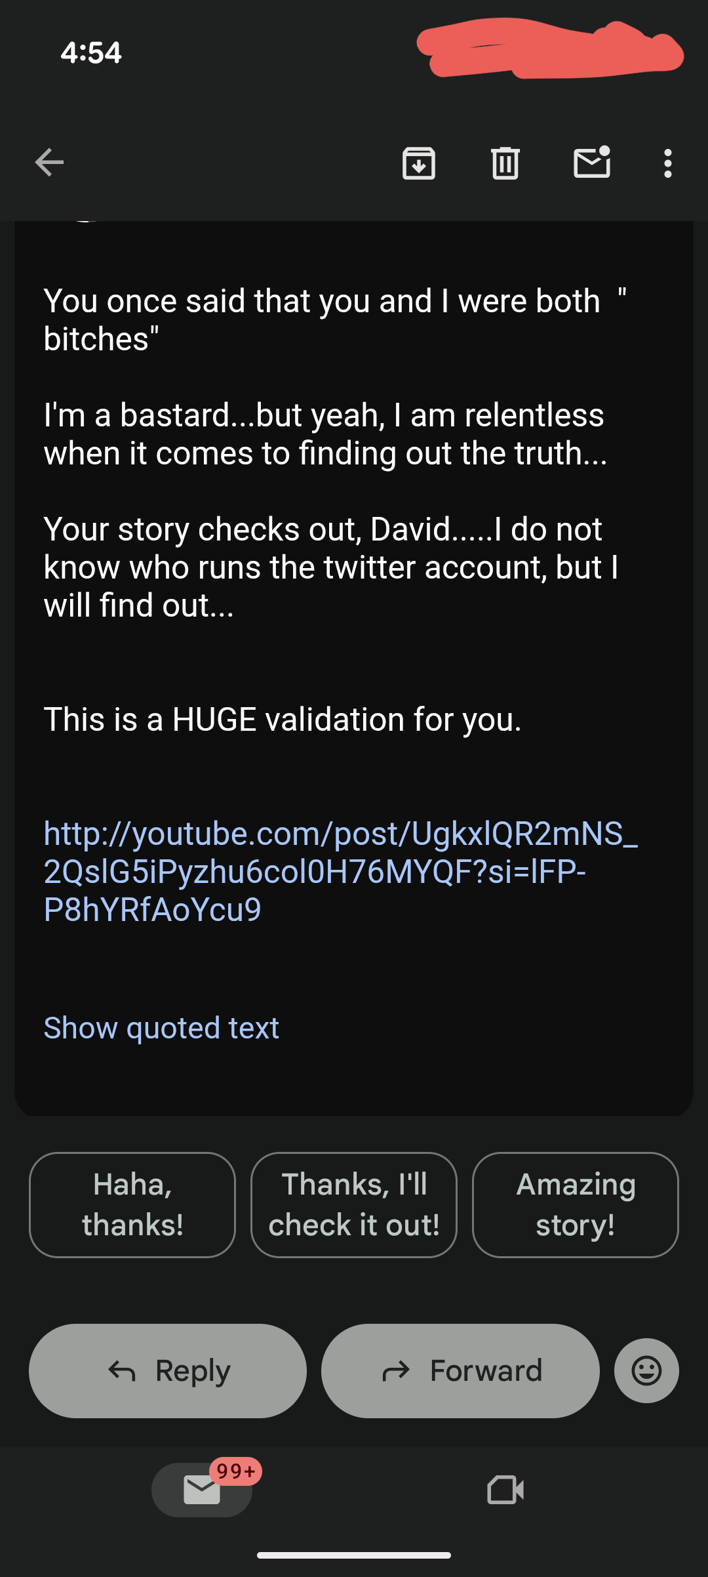The width and height of the screenshot is (708, 1577).
Task: Delete email with trash icon
Action: click(x=505, y=163)
